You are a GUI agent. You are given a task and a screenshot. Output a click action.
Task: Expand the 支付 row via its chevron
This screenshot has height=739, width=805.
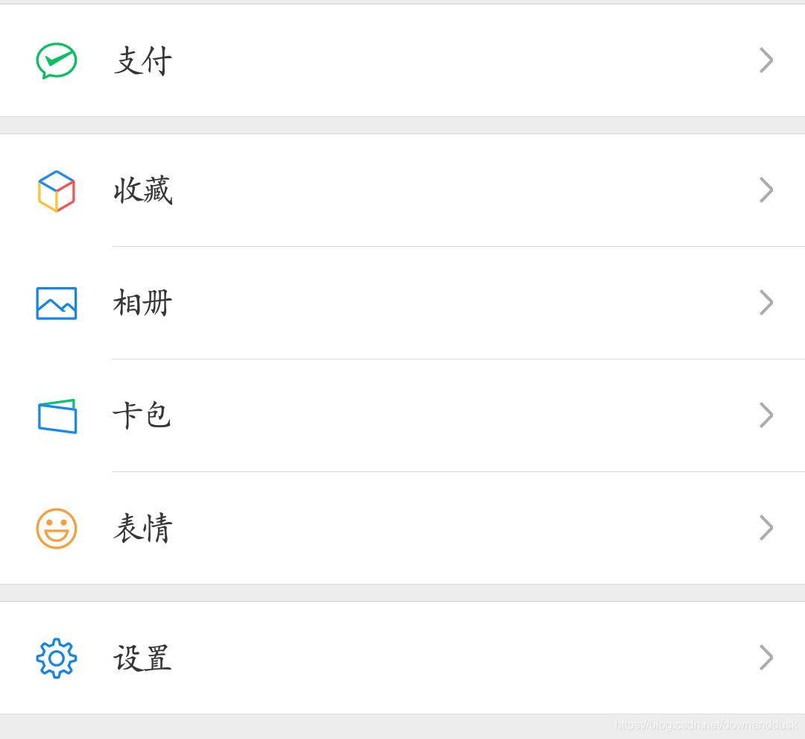pyautogui.click(x=766, y=60)
